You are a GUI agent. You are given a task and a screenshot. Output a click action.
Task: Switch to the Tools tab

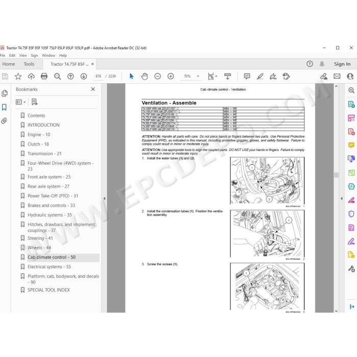click(29, 64)
